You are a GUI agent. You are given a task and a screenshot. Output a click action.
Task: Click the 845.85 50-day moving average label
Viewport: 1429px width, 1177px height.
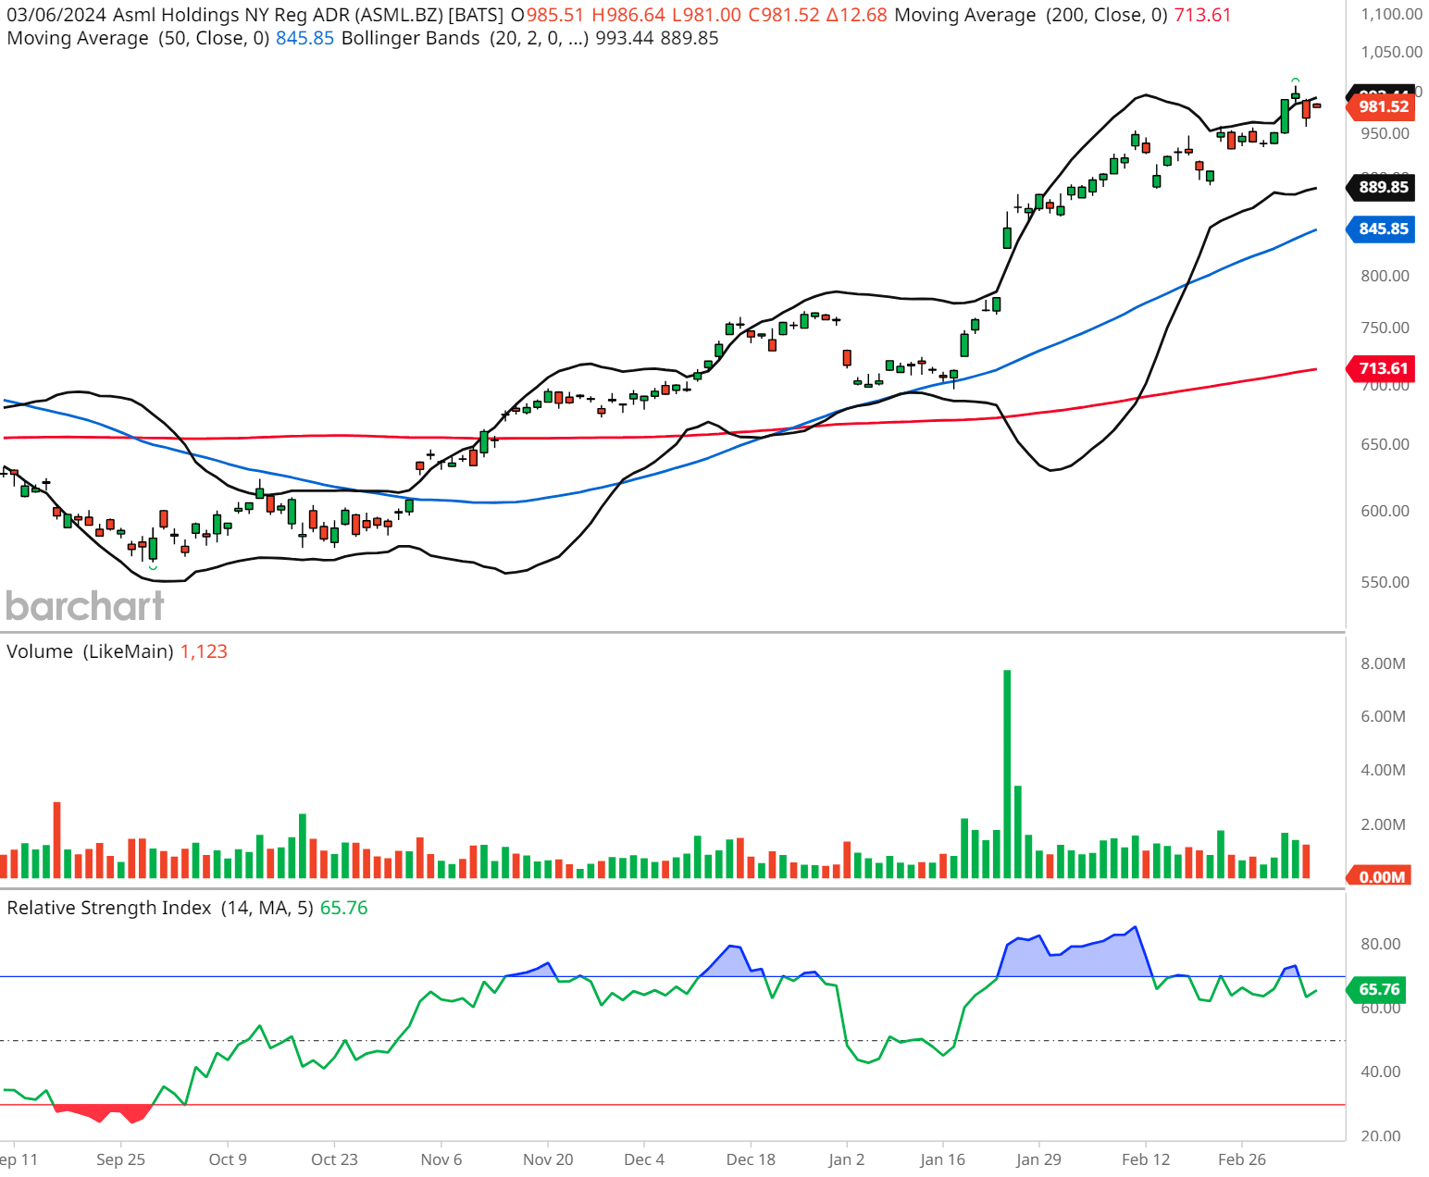[x=1381, y=229]
